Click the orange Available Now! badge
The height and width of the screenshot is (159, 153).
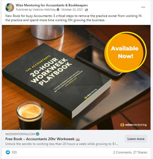(125, 52)
